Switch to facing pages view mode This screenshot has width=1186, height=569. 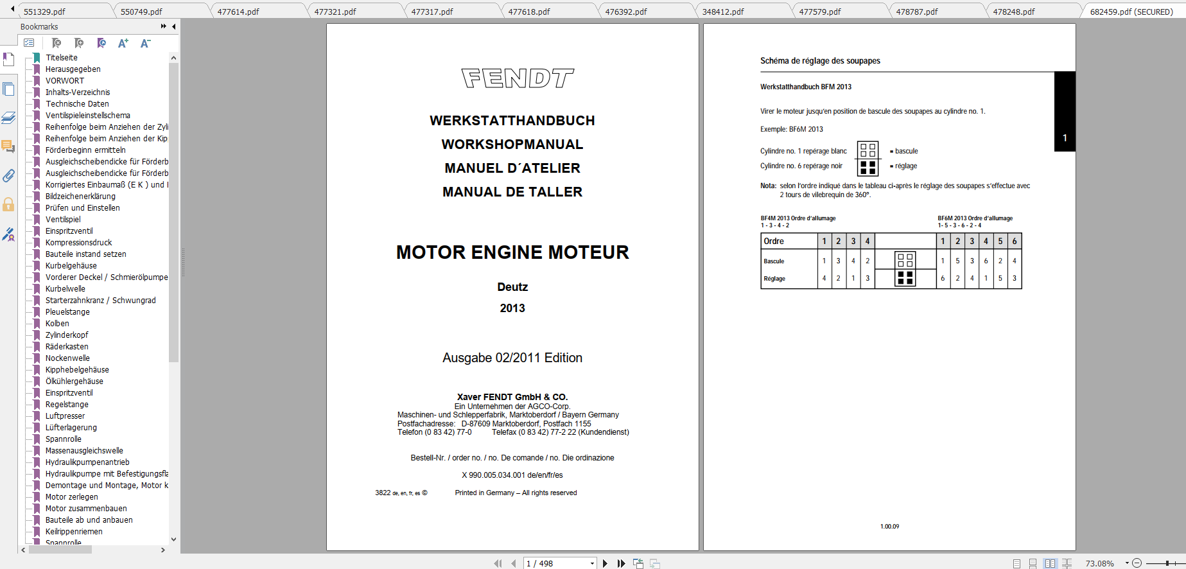click(1050, 563)
